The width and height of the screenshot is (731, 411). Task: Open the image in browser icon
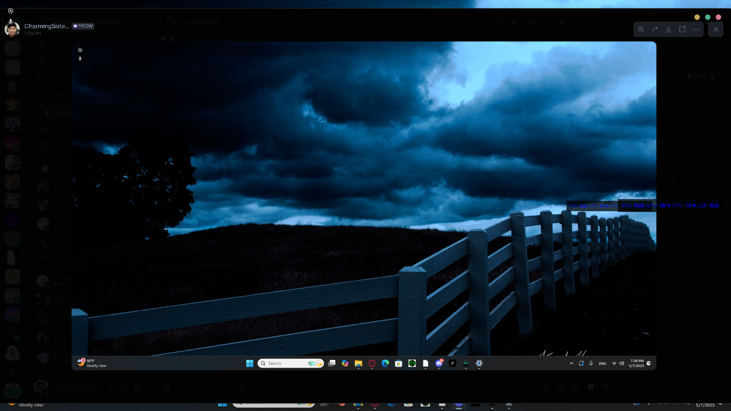682,29
